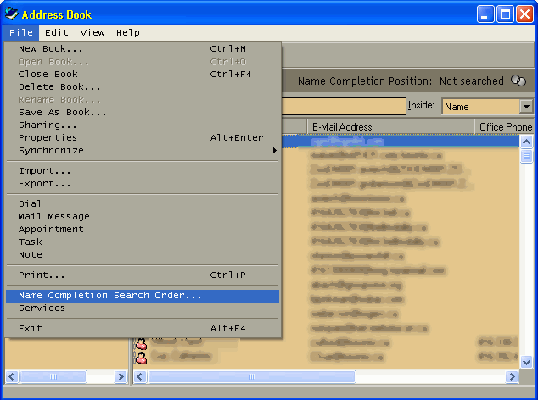Click the vertical scrollbar thumb
Screen dimensions: 538x400
pos(527,156)
